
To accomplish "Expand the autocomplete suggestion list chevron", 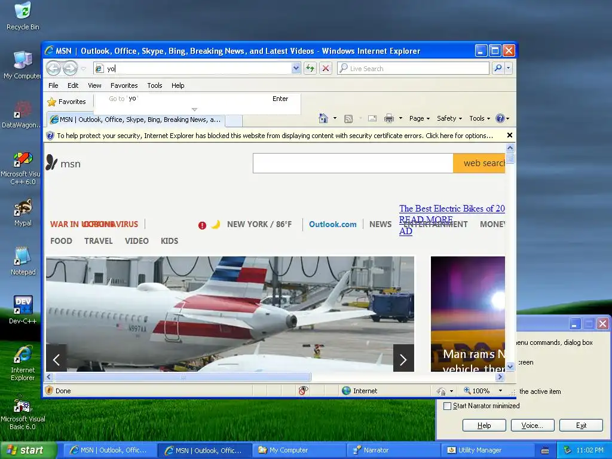I will (x=194, y=110).
